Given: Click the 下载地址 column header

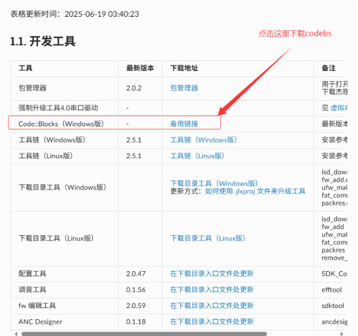Looking at the screenshot, I should [184, 68].
